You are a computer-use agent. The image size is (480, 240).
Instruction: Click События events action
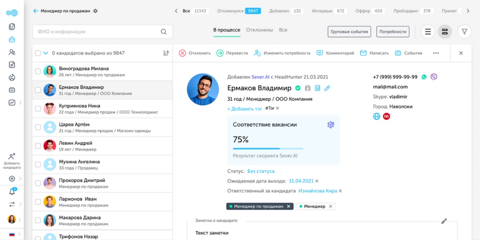(408, 53)
